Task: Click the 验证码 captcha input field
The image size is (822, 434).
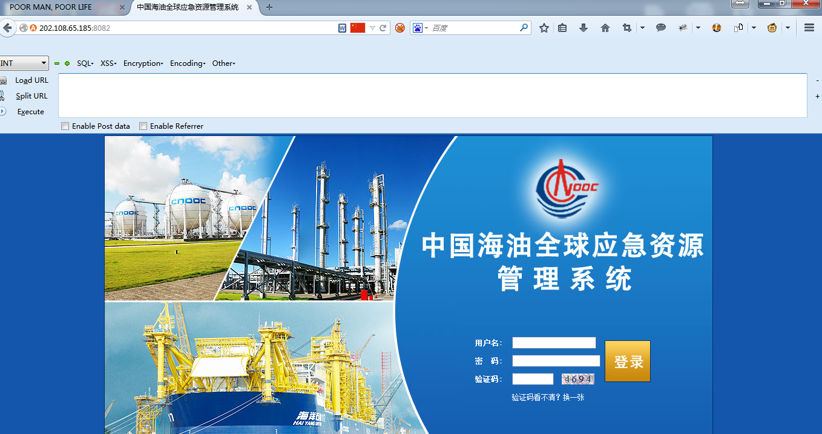Action: pyautogui.click(x=533, y=379)
